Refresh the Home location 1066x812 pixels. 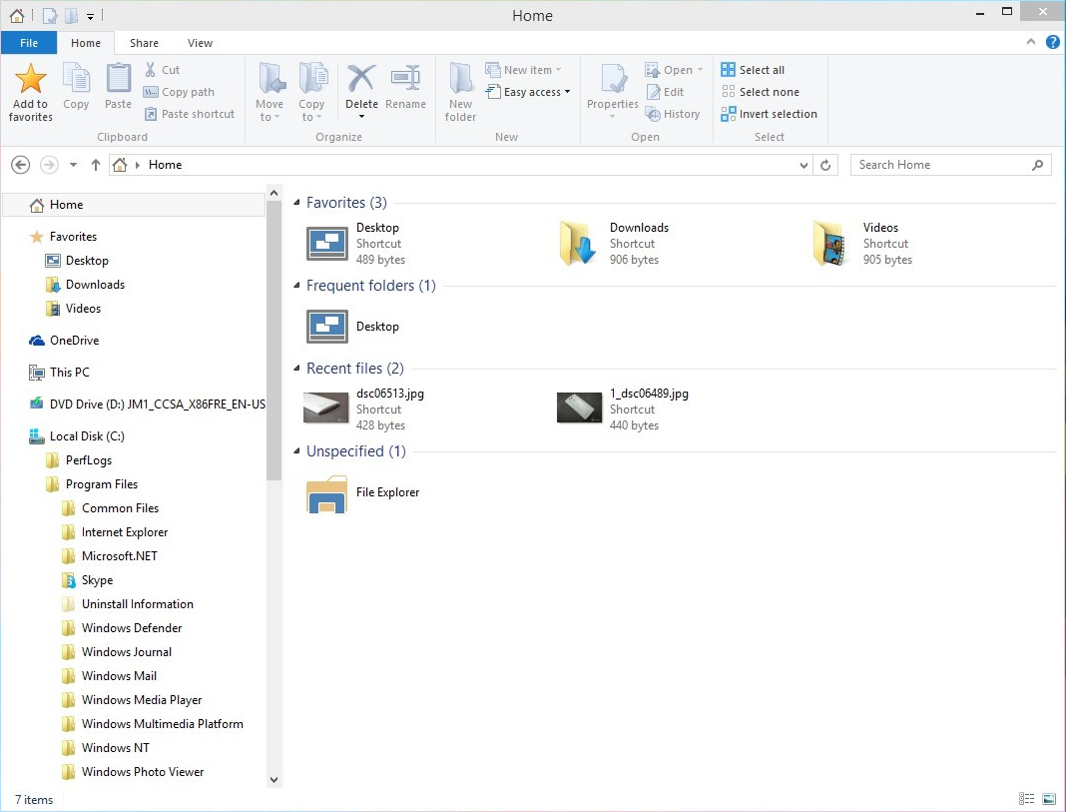pos(825,165)
